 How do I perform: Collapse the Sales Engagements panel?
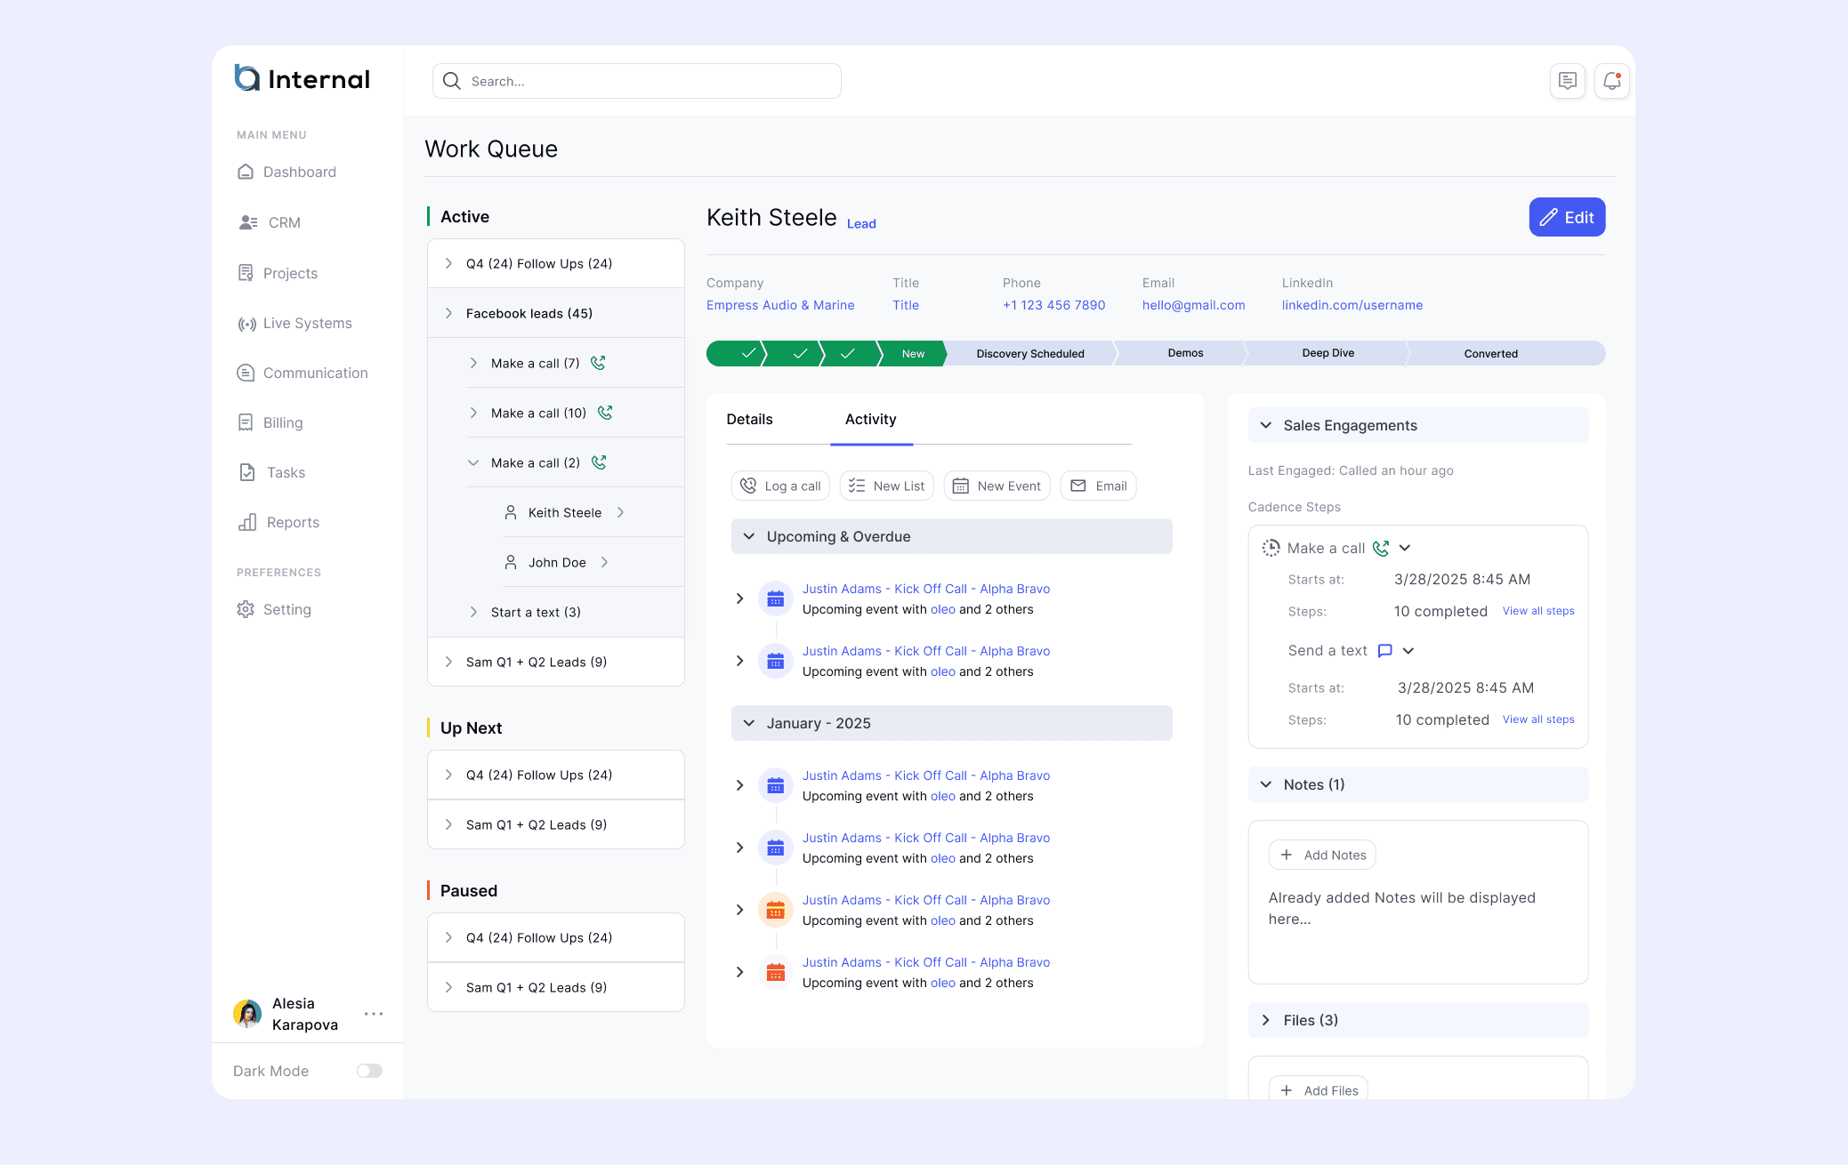tap(1266, 425)
